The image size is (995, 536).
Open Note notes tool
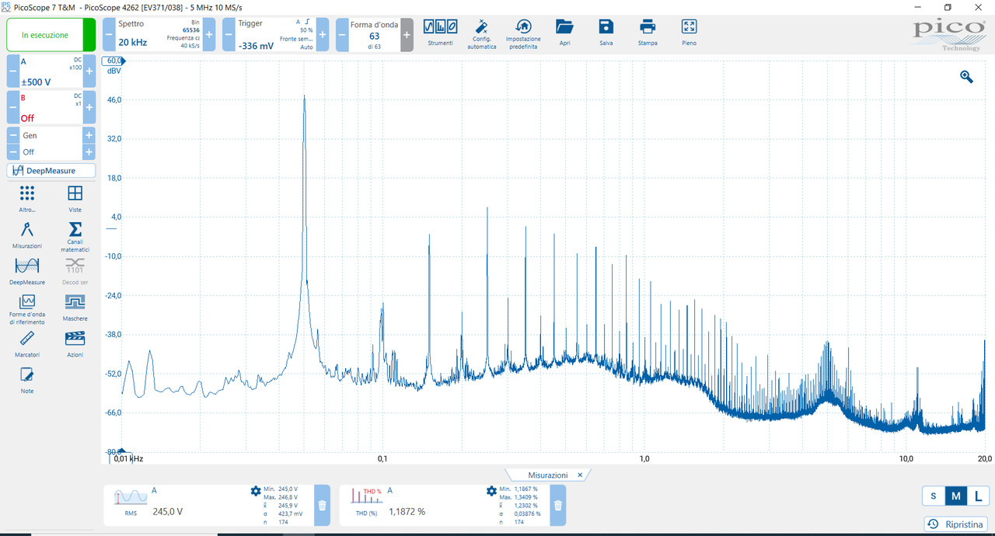(27, 381)
